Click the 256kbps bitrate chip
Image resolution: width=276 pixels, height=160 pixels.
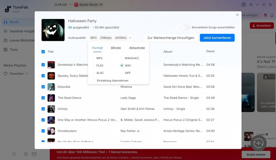[106, 38]
